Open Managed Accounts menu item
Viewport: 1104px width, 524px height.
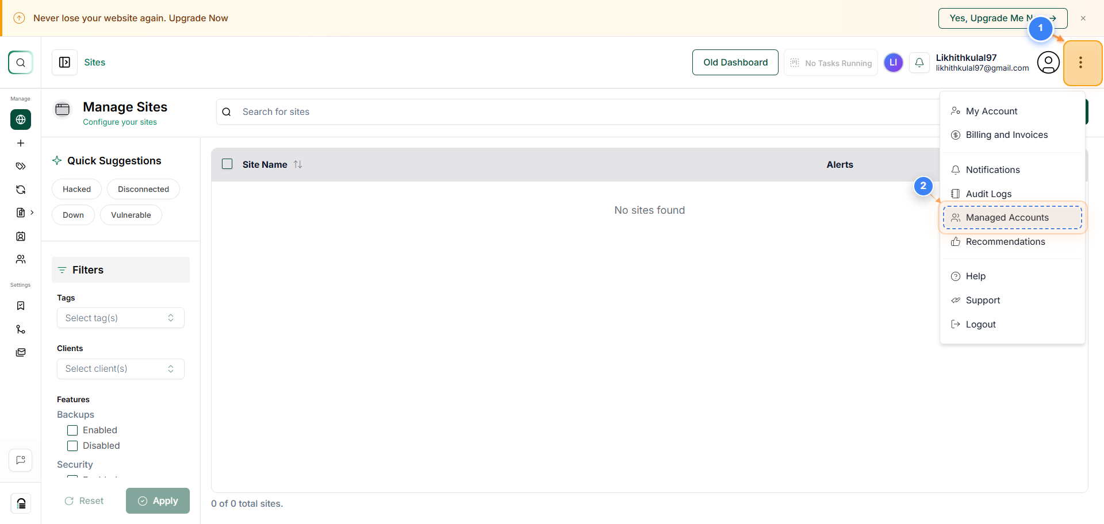click(1012, 218)
